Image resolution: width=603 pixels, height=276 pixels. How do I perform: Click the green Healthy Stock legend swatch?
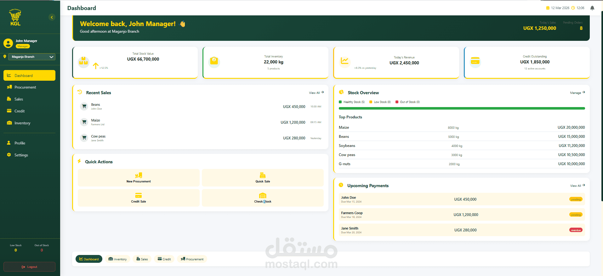(x=340, y=102)
